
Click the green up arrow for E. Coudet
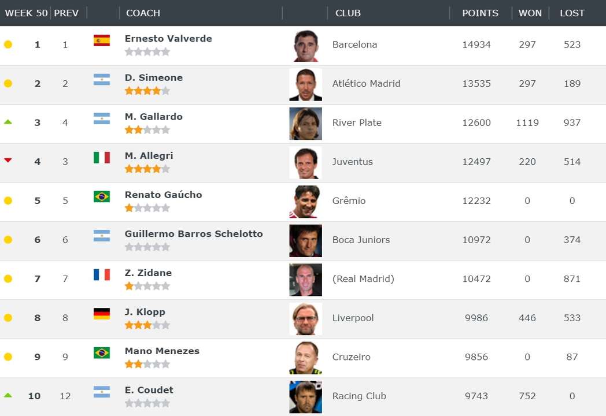tap(8, 395)
